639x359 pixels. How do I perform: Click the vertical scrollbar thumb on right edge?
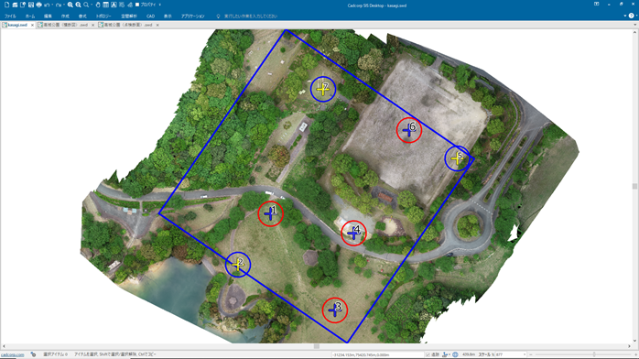(x=635, y=186)
